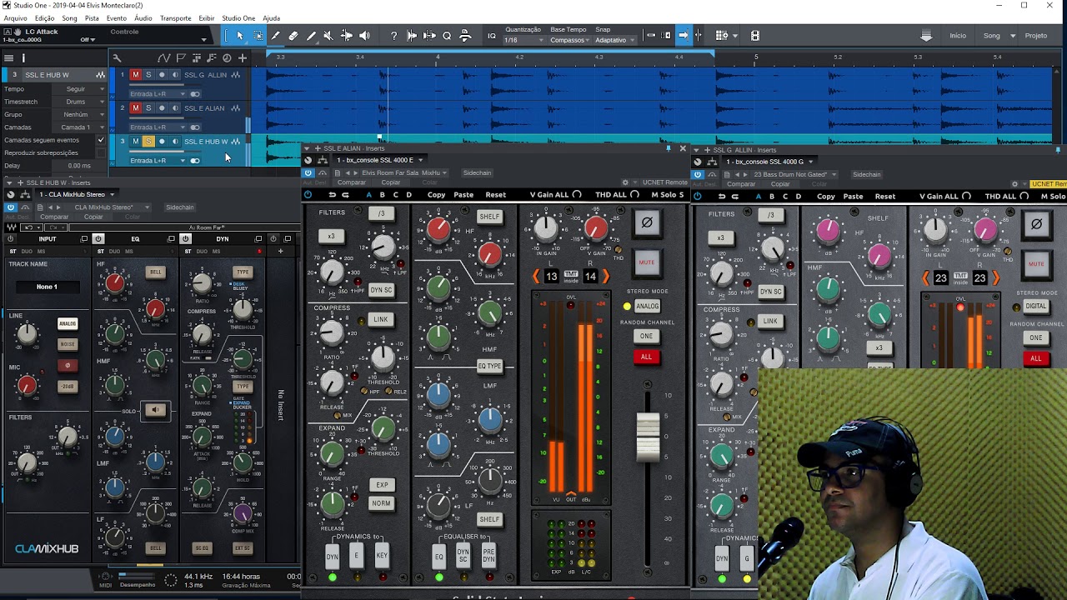The image size is (1067, 600).
Task: Enable 'Reproduzir sobreposições' checkbox
Action: coord(101,152)
